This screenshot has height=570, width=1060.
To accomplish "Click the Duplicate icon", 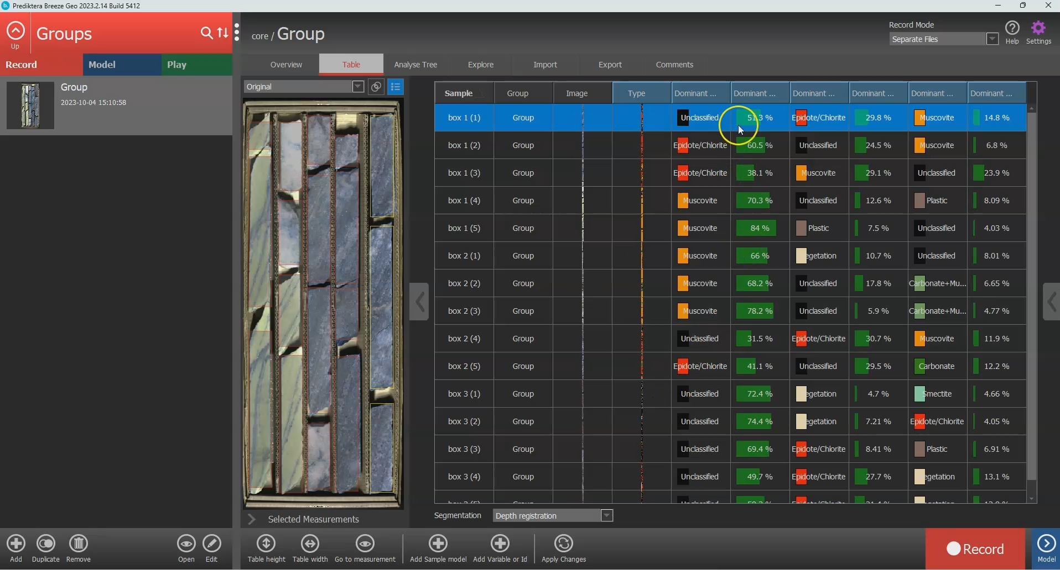I will [46, 544].
